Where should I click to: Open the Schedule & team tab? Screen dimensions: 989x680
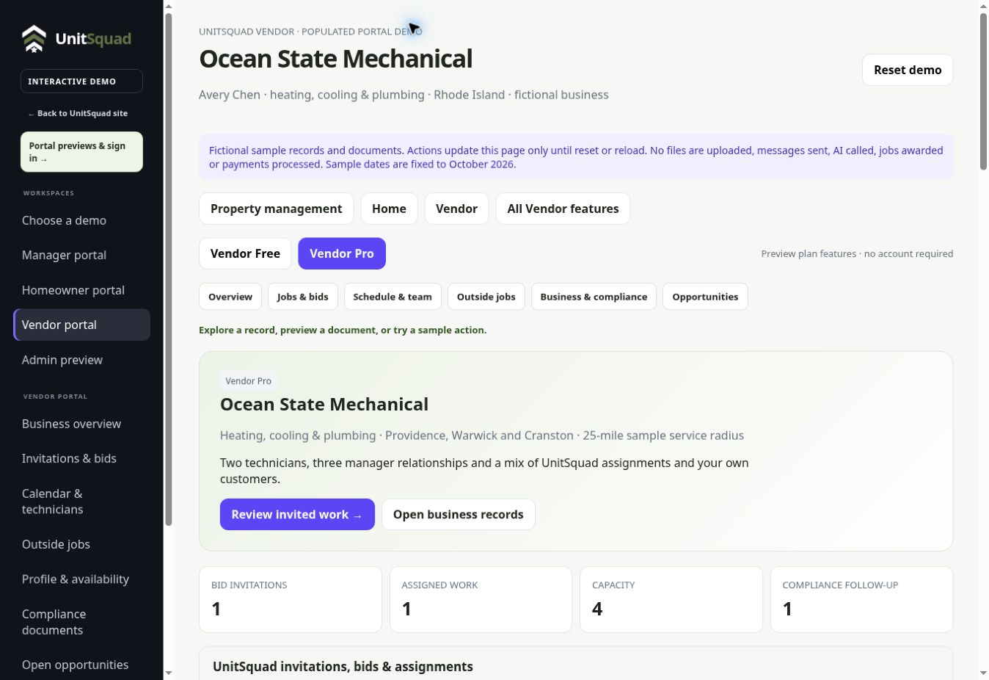point(393,297)
